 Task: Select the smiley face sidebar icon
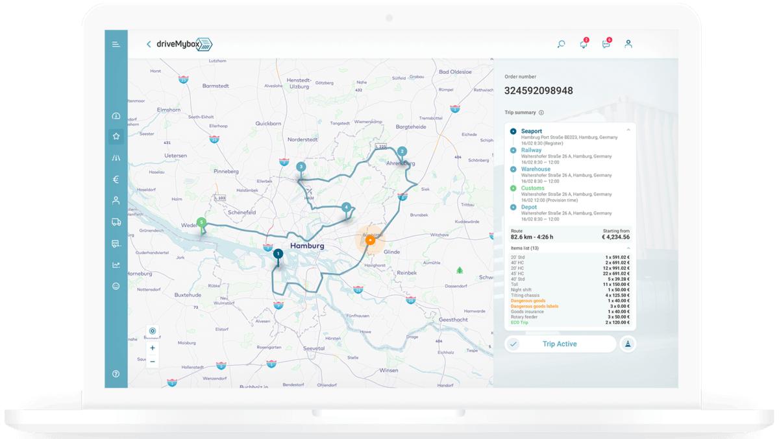pos(116,286)
